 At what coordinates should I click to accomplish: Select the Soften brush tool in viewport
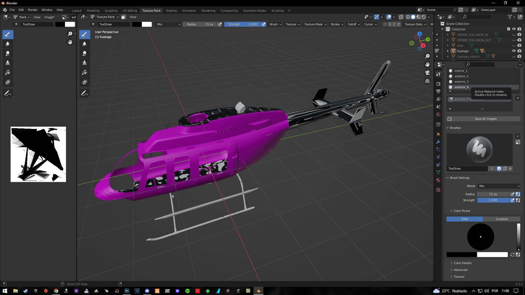point(84,44)
